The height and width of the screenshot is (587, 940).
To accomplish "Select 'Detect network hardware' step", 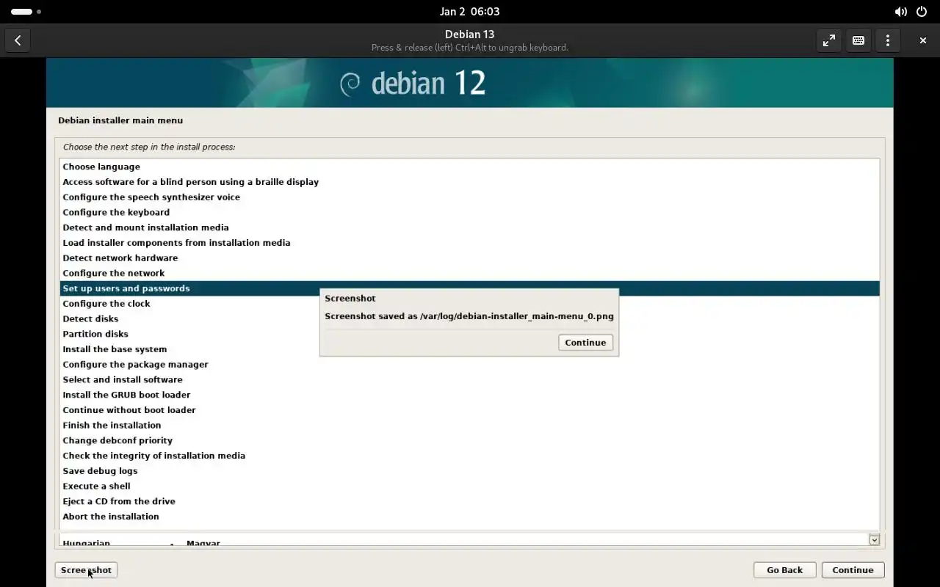I will 469,258.
